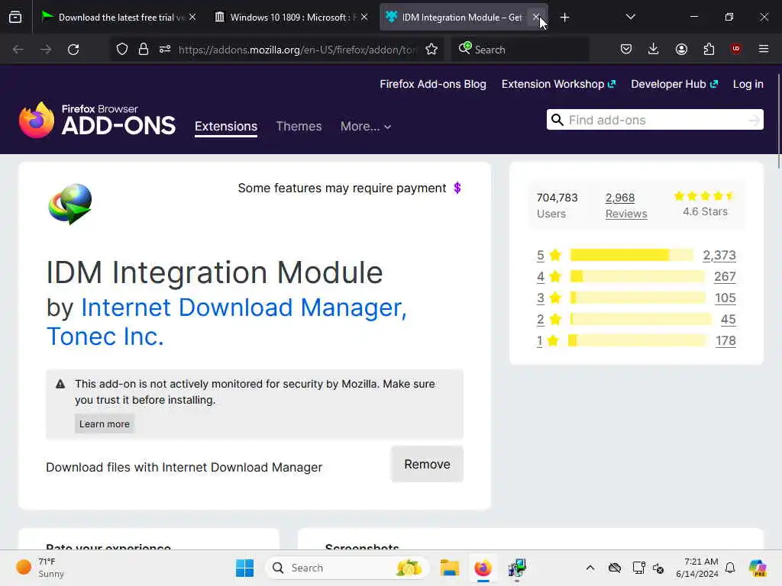Open the 45 two-star reviews count
The height and width of the screenshot is (586, 782).
coord(728,320)
